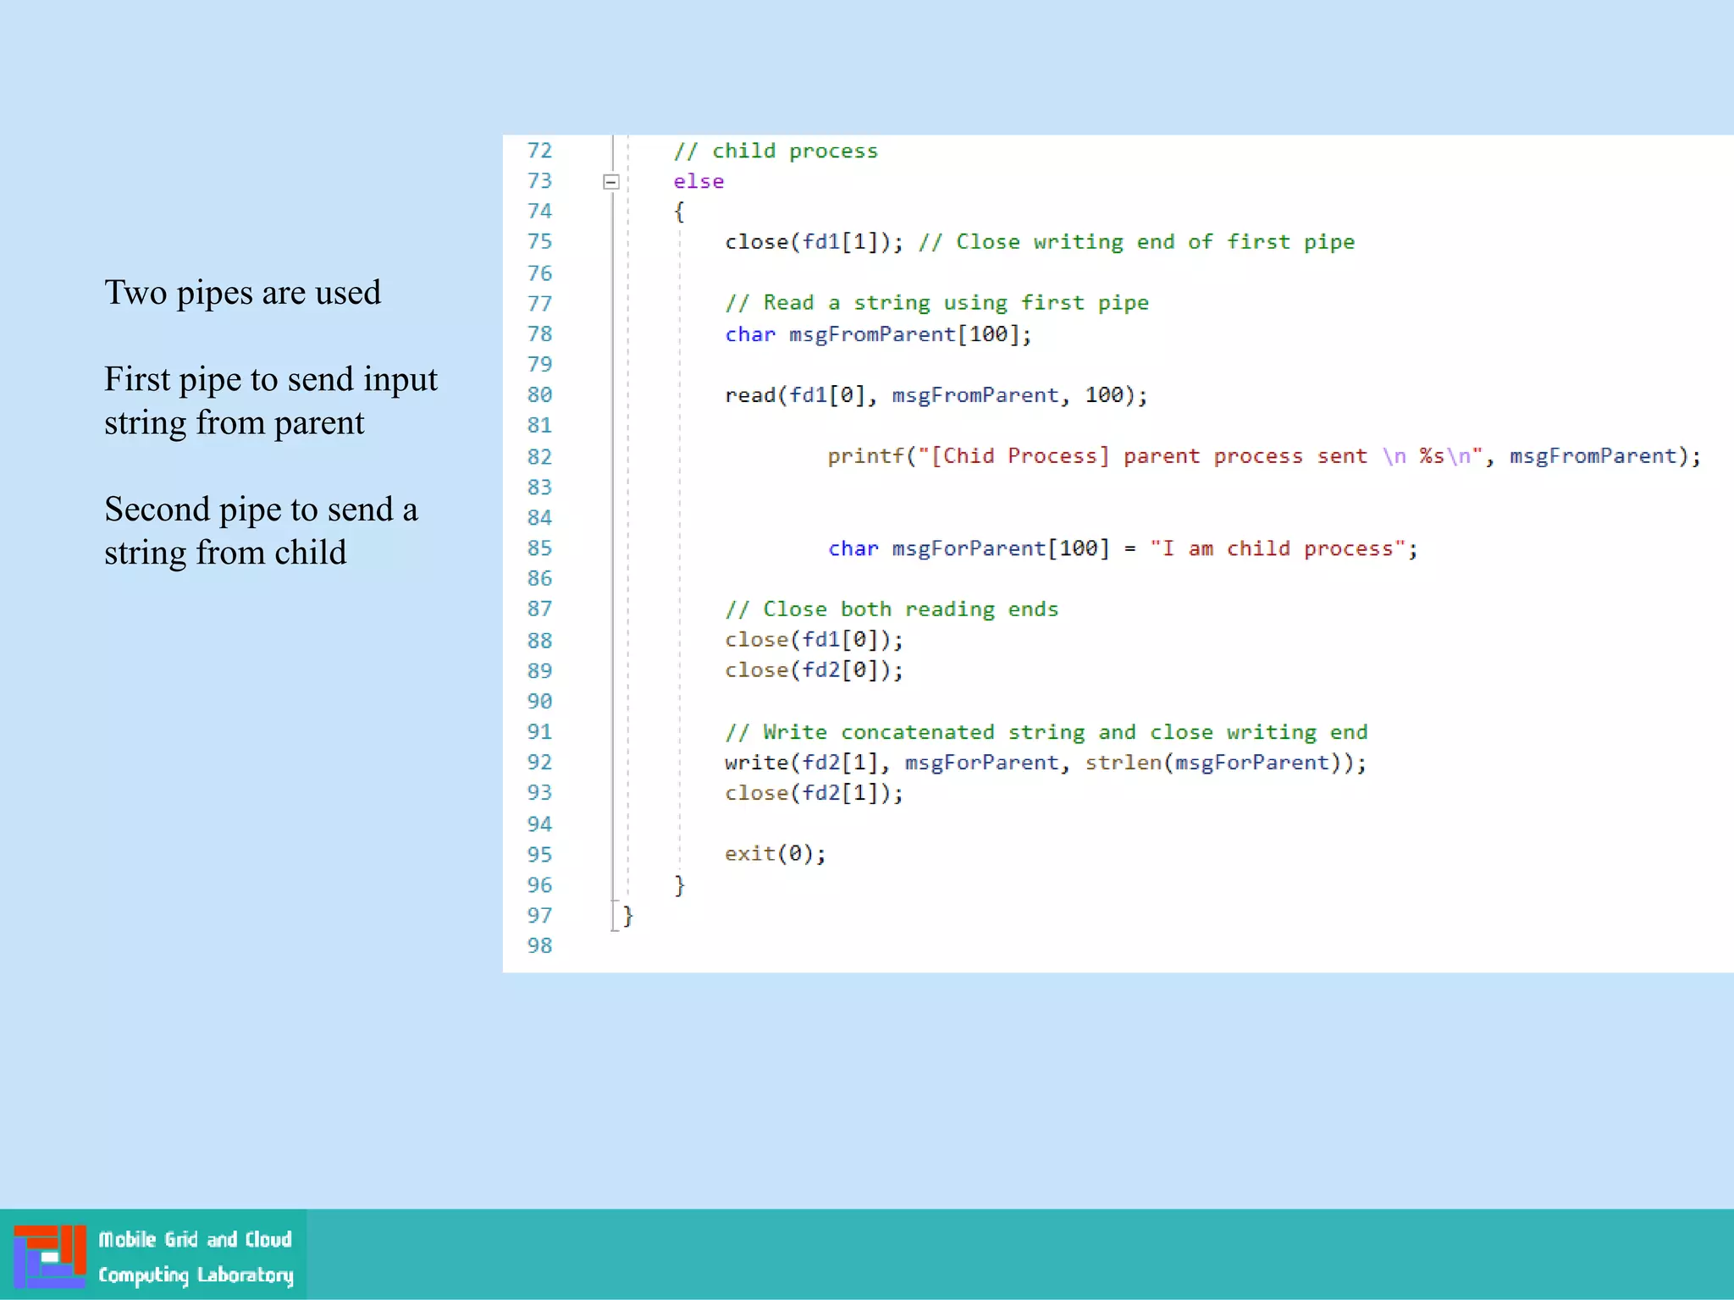1734x1300 pixels.
Task: Click the exit(0) statement
Action: tap(775, 854)
